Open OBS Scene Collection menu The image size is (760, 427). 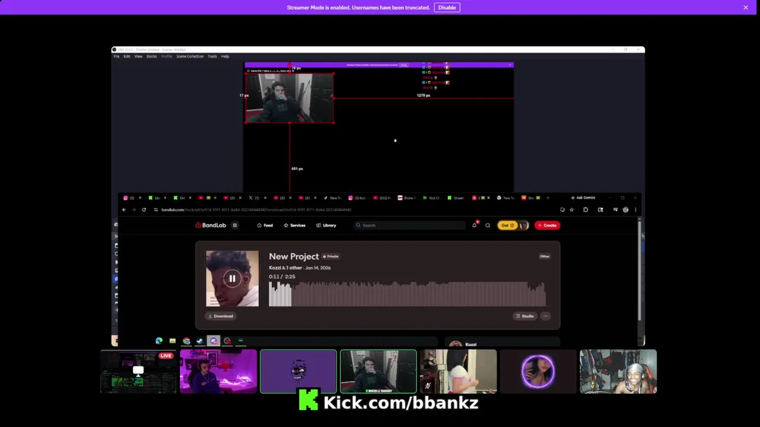pos(190,56)
